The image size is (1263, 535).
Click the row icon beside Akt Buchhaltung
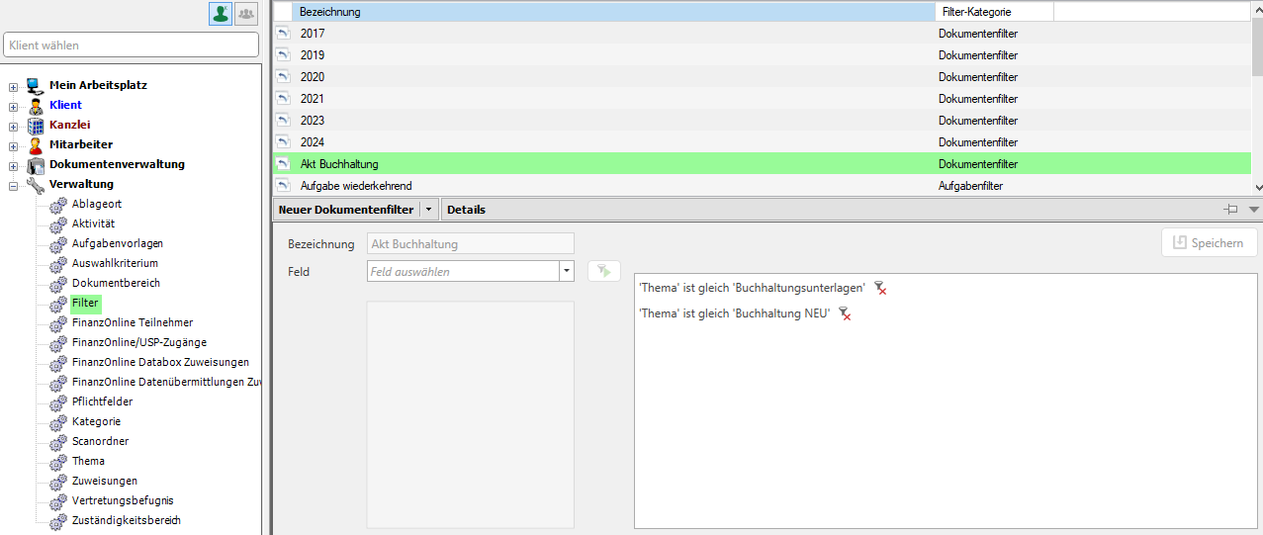[283, 164]
